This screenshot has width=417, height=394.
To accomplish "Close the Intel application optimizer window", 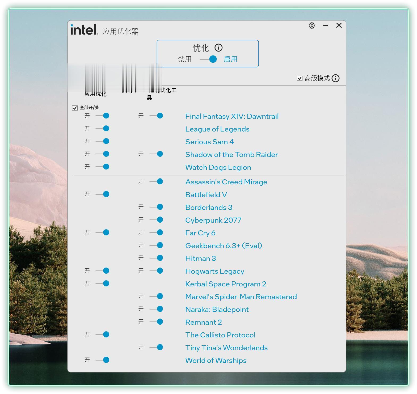I will click(x=339, y=25).
